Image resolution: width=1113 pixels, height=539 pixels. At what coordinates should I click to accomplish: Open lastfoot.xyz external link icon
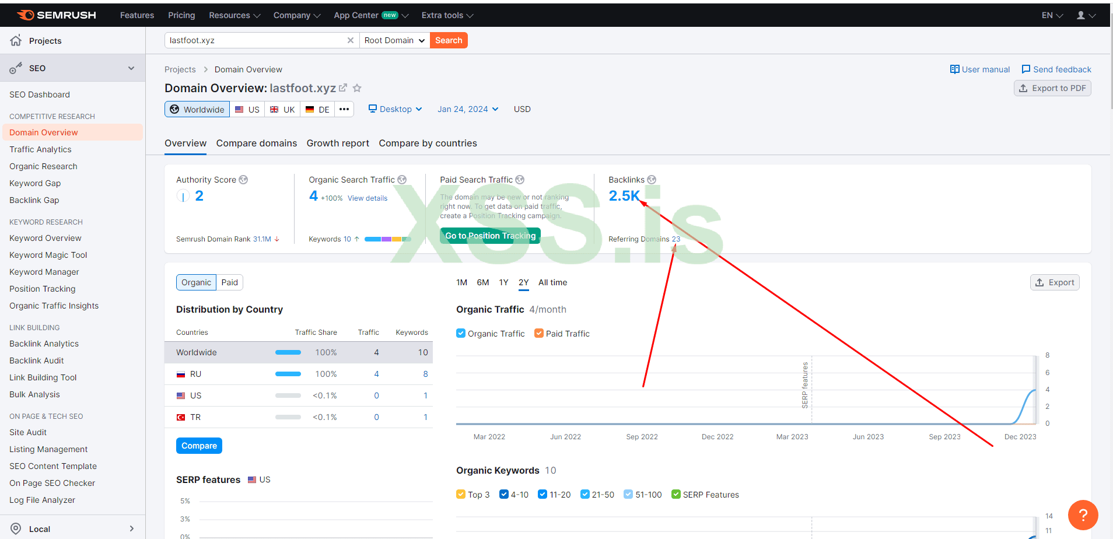(343, 88)
